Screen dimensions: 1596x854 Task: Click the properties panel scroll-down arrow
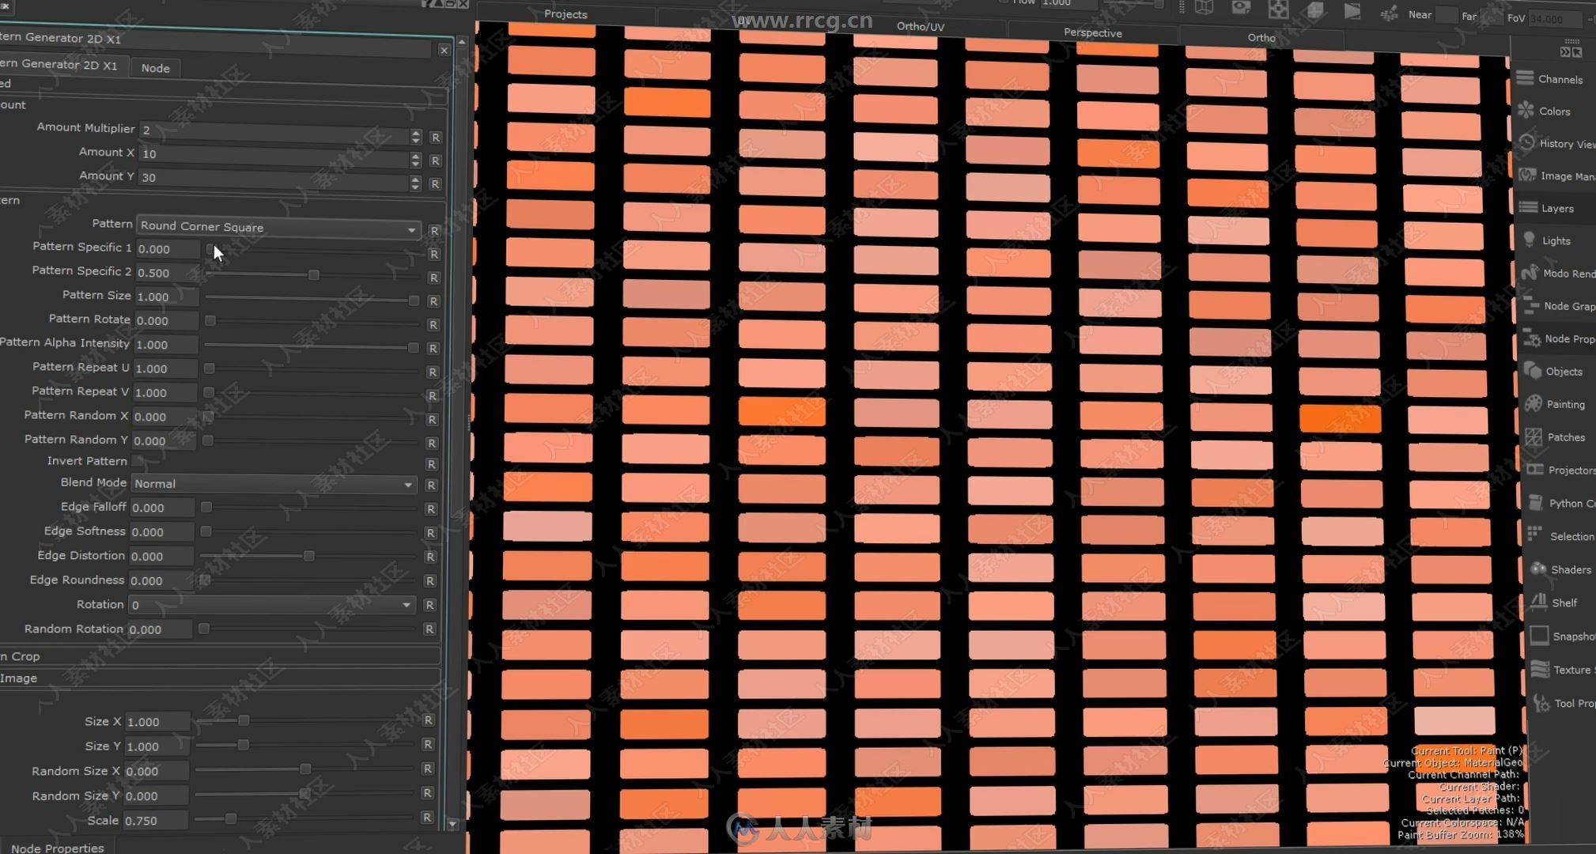(x=452, y=824)
